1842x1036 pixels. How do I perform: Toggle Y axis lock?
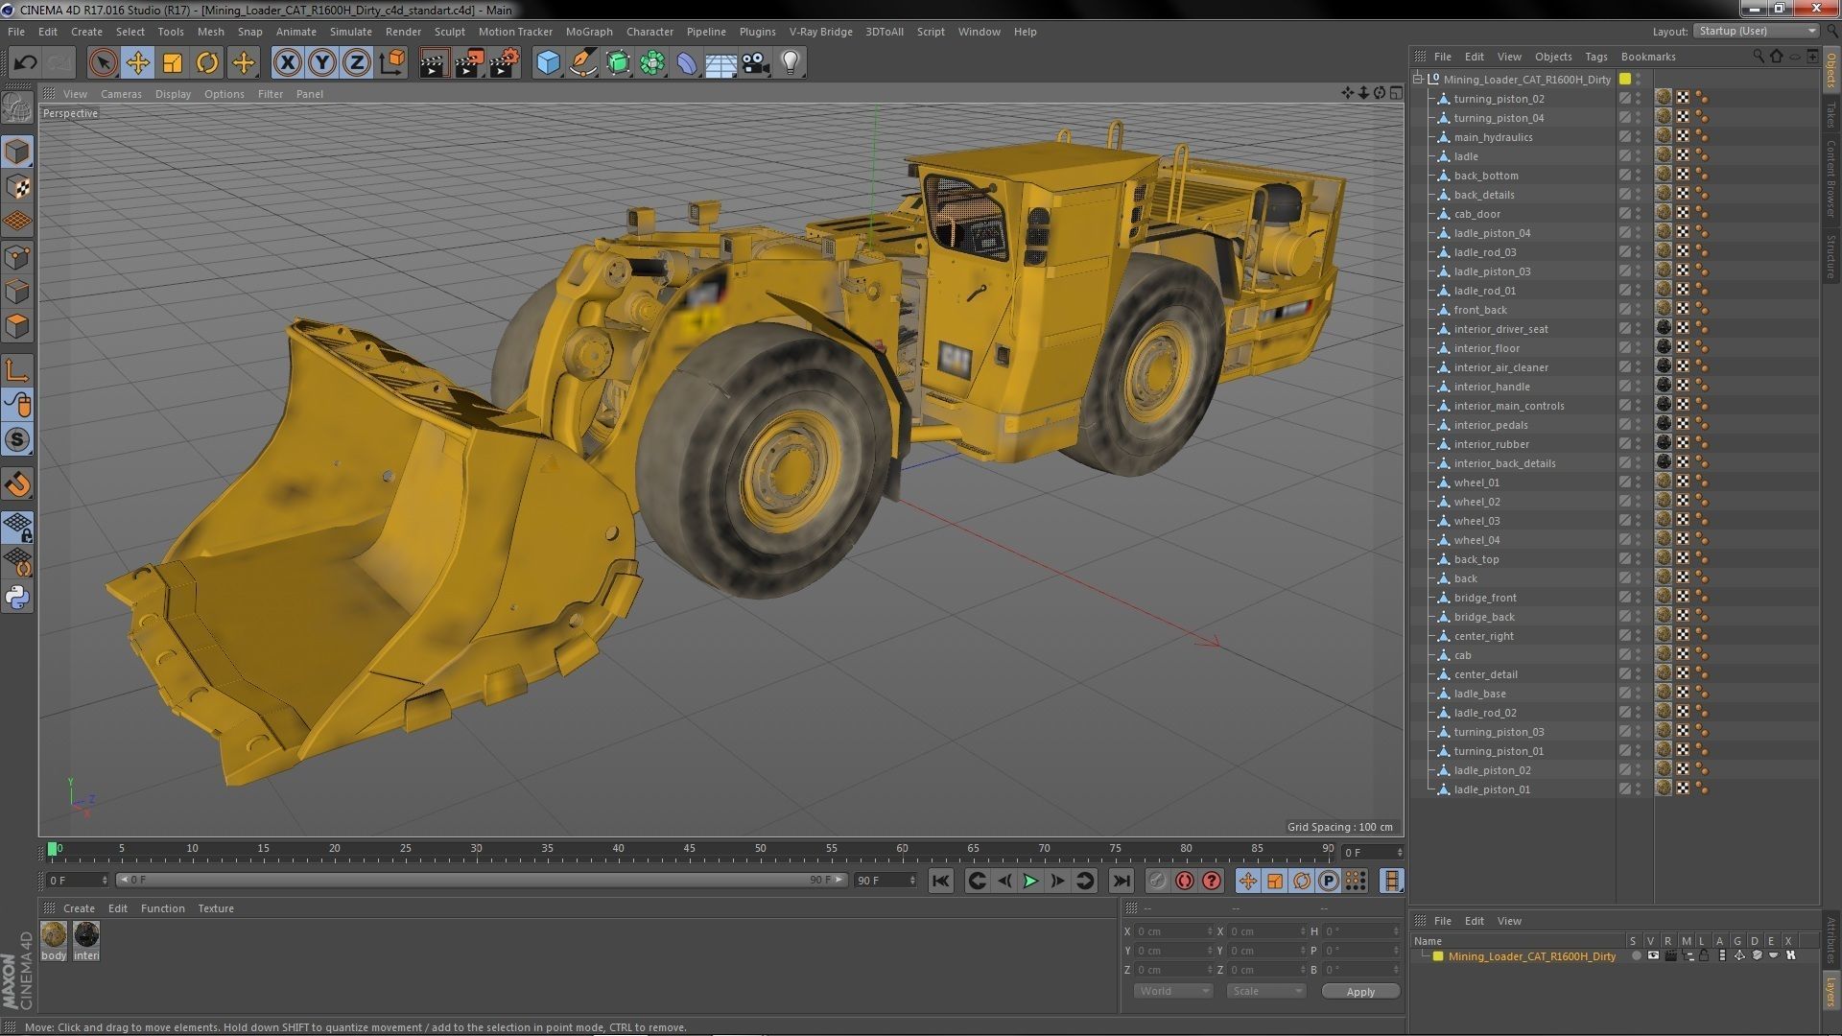[x=322, y=63]
